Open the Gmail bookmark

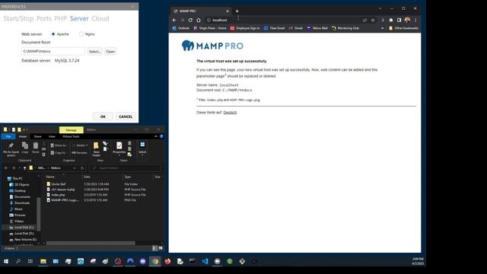point(296,28)
